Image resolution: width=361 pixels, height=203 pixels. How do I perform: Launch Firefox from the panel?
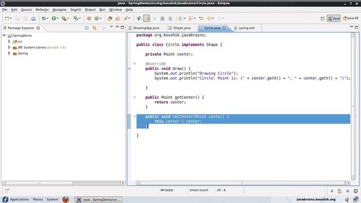tap(65, 199)
